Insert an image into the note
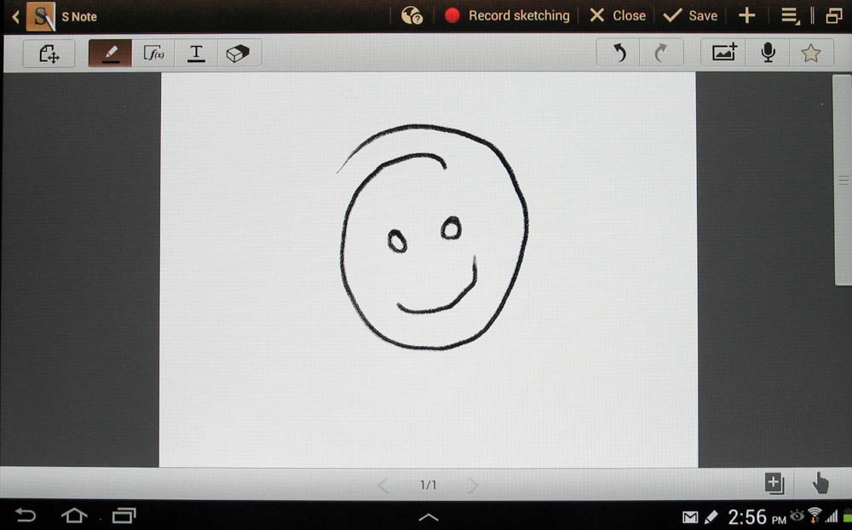This screenshot has width=852, height=530. click(723, 53)
